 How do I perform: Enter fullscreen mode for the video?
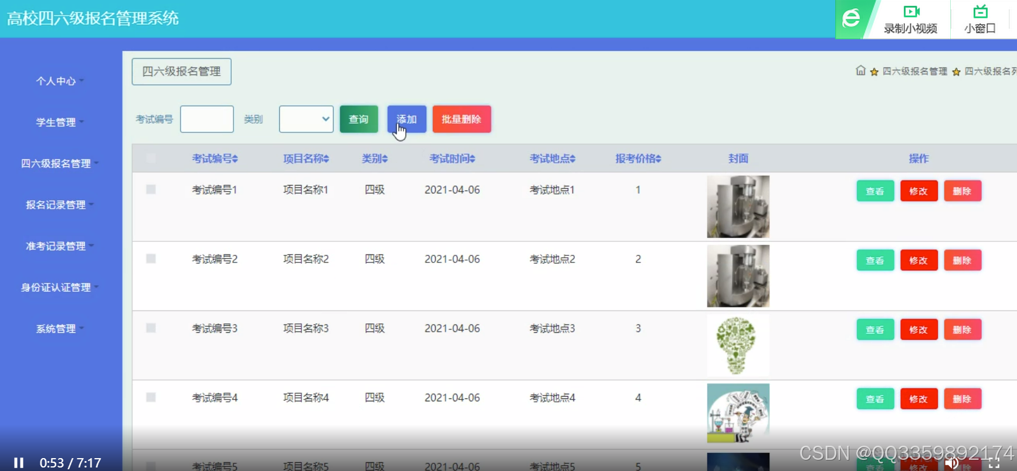994,463
